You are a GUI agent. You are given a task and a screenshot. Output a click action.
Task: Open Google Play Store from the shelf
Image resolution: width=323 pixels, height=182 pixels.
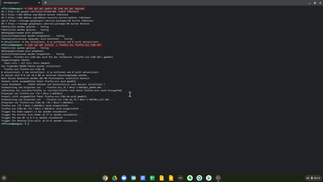[209, 178]
